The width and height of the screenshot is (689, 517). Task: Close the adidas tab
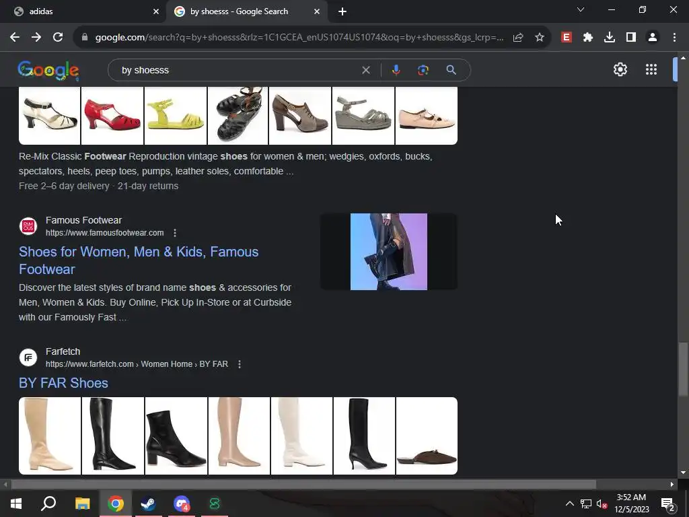coord(156,11)
